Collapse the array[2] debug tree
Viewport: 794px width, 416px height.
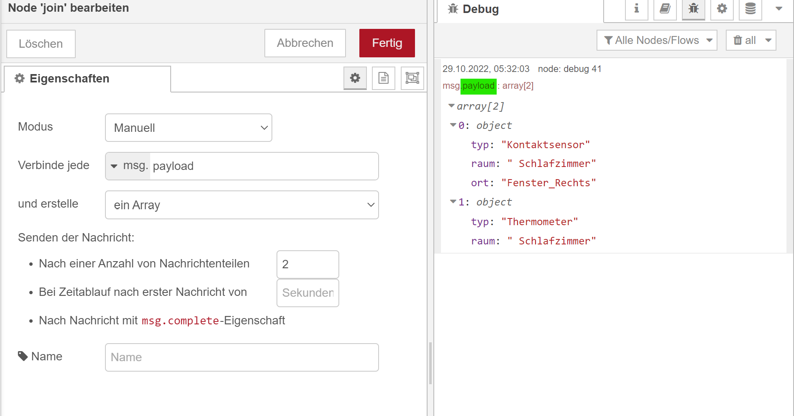click(451, 106)
